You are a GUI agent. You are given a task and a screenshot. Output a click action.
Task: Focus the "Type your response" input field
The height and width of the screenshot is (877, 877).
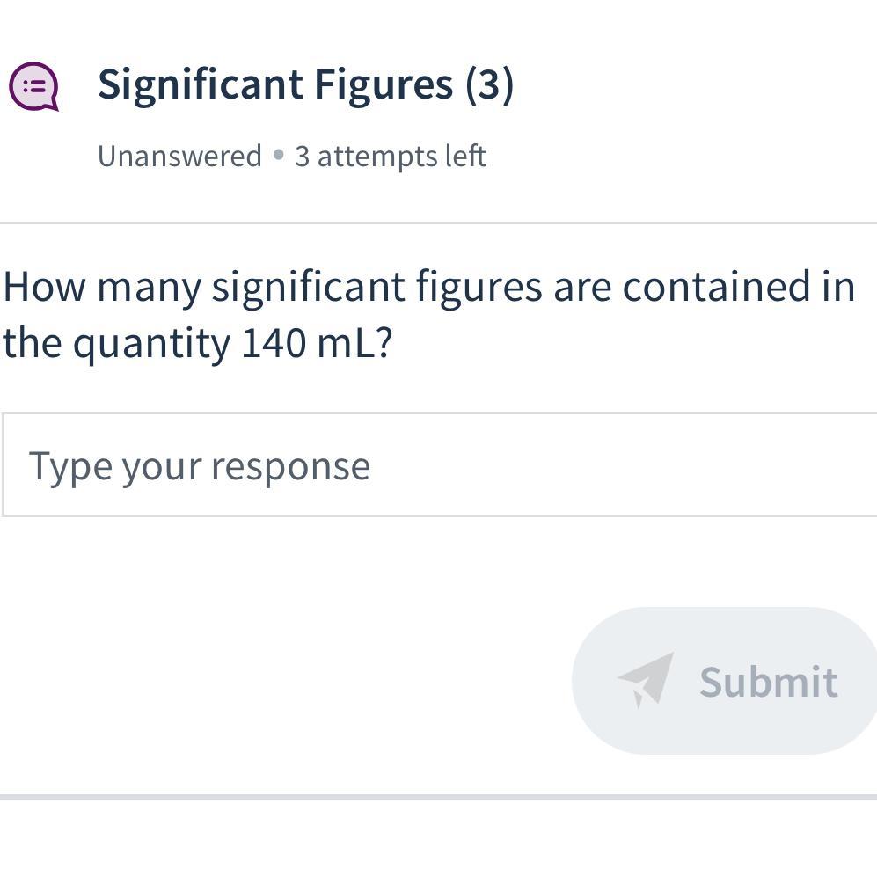tap(440, 464)
